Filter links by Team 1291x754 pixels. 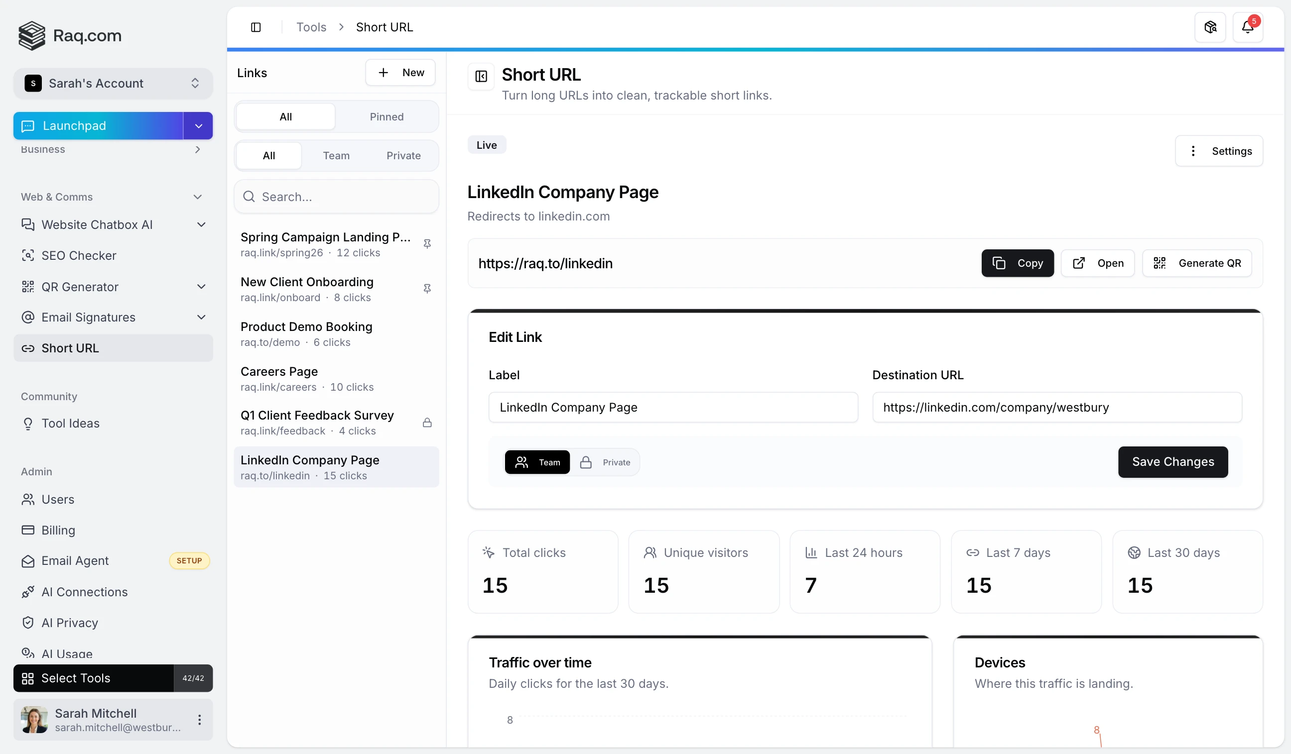click(x=336, y=155)
